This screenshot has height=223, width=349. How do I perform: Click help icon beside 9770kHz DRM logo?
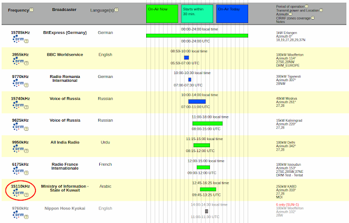coord(26,85)
